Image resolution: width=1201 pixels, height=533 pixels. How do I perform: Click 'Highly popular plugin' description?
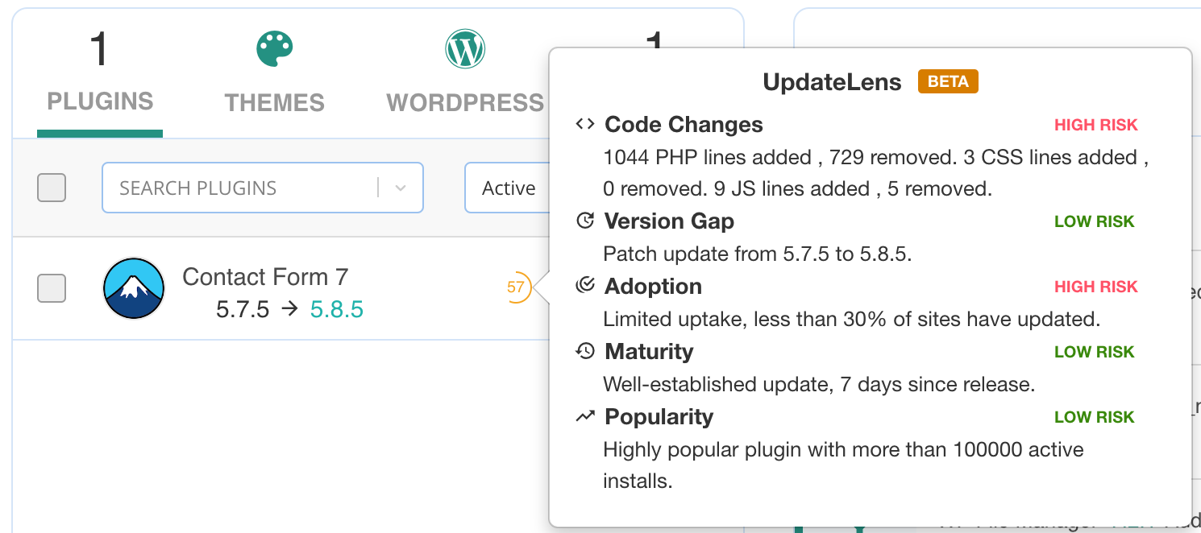844,465
